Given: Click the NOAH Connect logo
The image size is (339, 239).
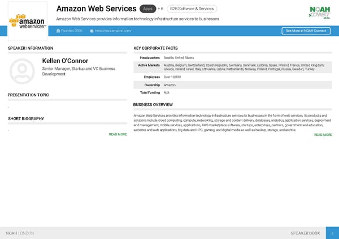Looking at the screenshot, I should pyautogui.click(x=319, y=12).
